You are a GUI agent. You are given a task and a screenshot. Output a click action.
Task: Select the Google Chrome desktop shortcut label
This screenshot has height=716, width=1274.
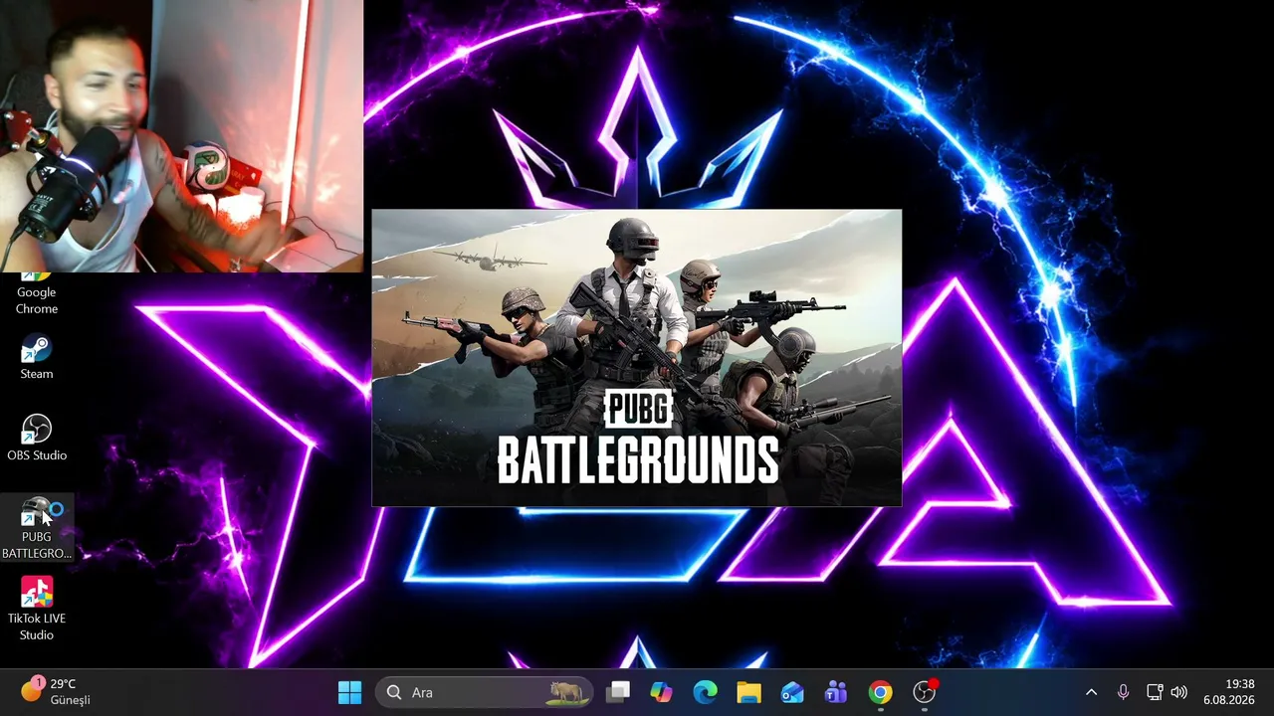click(37, 300)
